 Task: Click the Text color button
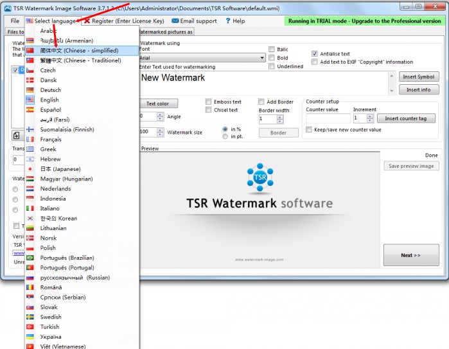click(158, 103)
